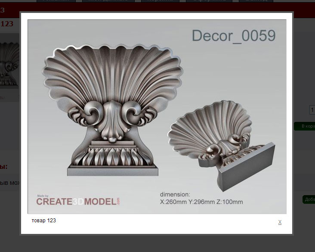Image resolution: width=315 pixels, height=252 pixels.
Task: Click the dimension text X:260mm Y:296mm Z:100mm
Action: (201, 202)
